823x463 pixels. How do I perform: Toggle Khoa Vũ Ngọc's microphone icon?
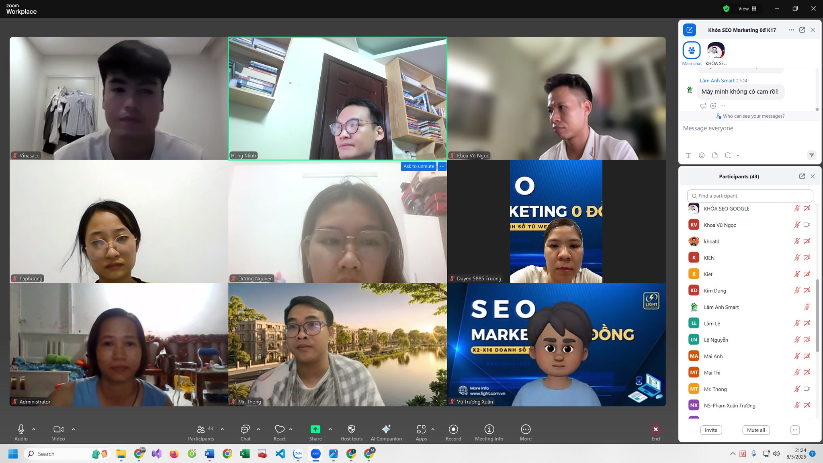click(797, 225)
